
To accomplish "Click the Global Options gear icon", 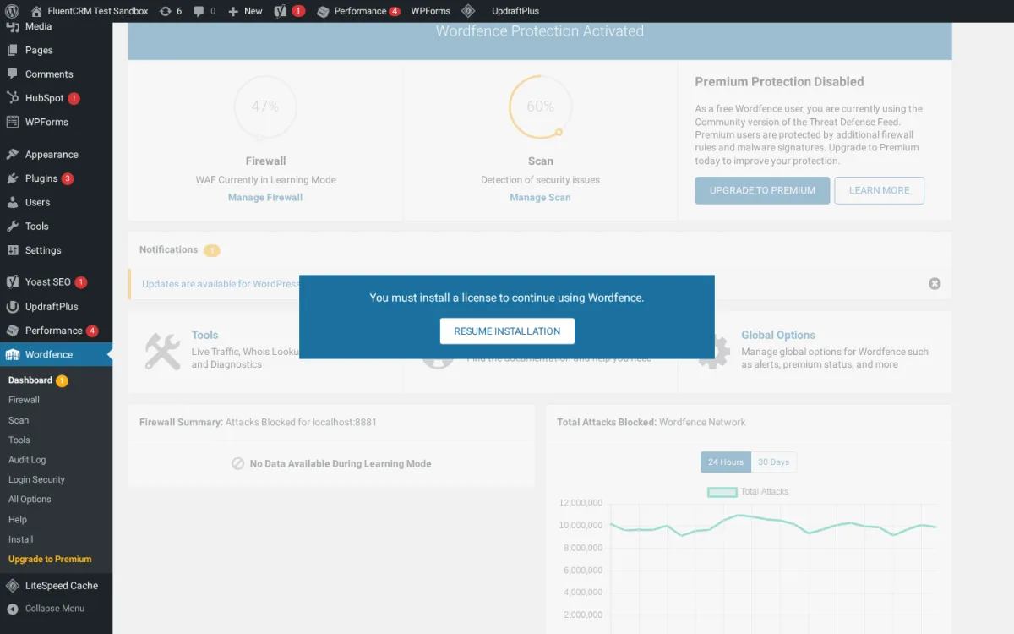I will [x=714, y=353].
